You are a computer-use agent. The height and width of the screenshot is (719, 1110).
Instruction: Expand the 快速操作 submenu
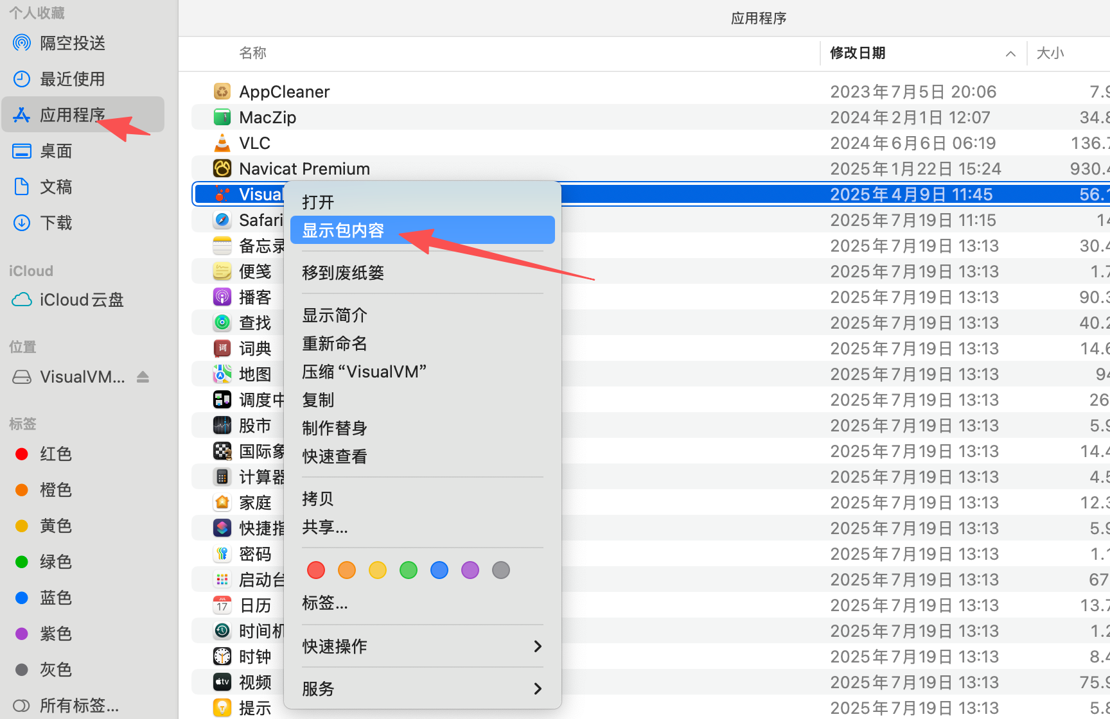423,646
